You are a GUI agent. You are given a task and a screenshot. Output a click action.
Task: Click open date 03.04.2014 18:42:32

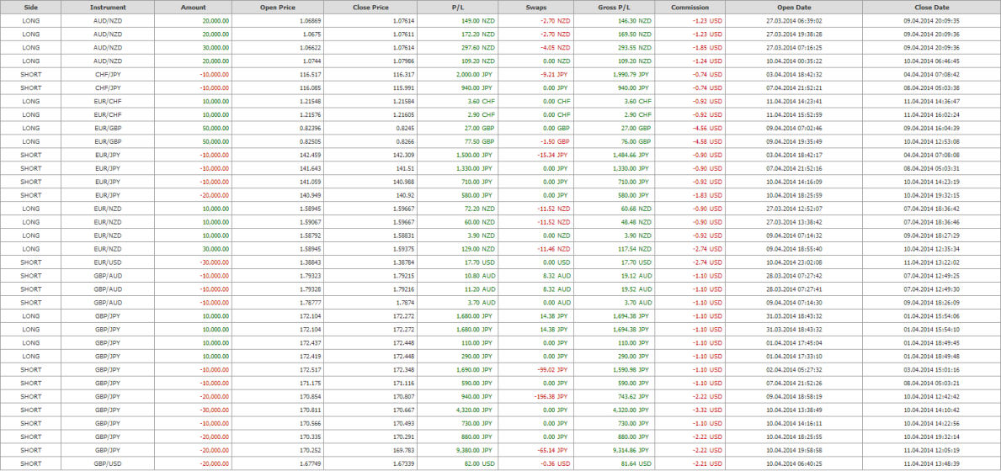point(794,75)
